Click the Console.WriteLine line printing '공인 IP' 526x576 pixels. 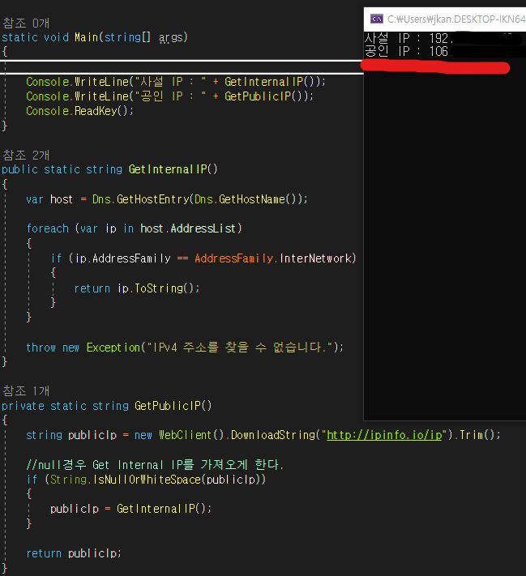170,96
